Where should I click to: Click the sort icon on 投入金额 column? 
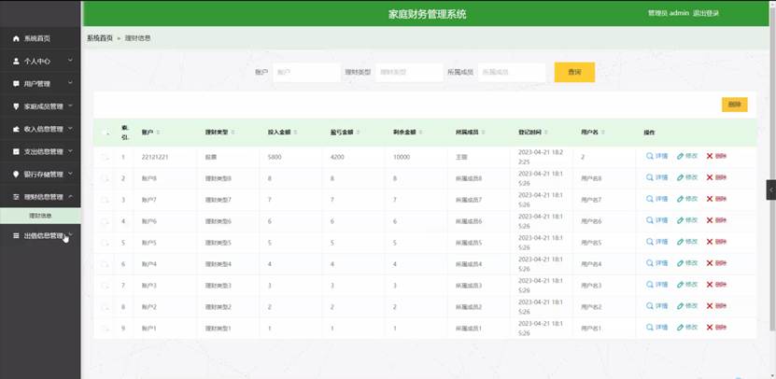(x=300, y=133)
